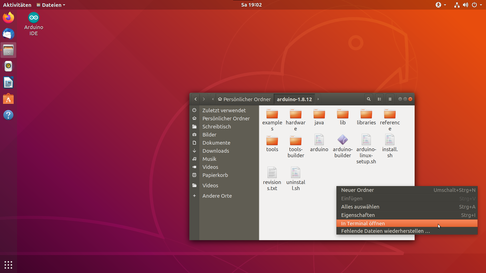Select the install.sh file
The image size is (486, 273).
pos(390,146)
